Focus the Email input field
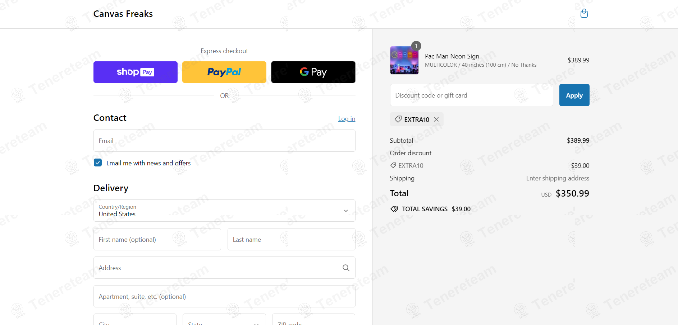This screenshot has height=325, width=678. click(x=224, y=141)
